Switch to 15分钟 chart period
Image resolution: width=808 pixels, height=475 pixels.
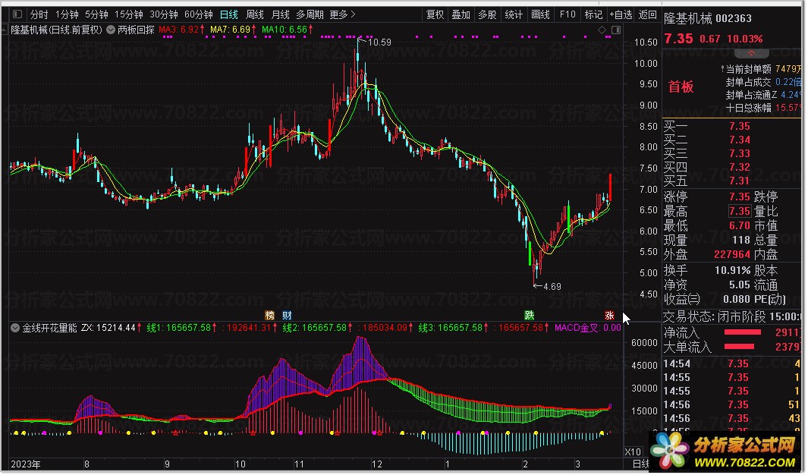click(x=129, y=14)
